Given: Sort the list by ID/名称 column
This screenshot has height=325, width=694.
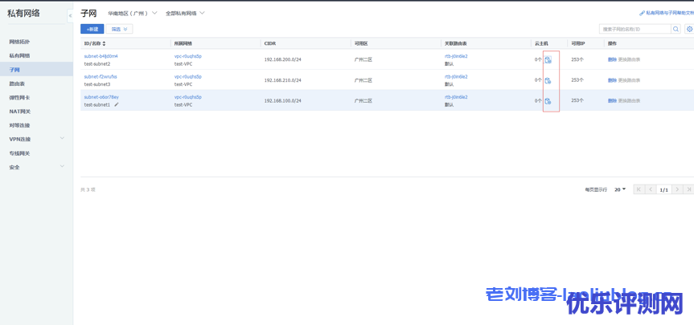Looking at the screenshot, I should pyautogui.click(x=104, y=43).
